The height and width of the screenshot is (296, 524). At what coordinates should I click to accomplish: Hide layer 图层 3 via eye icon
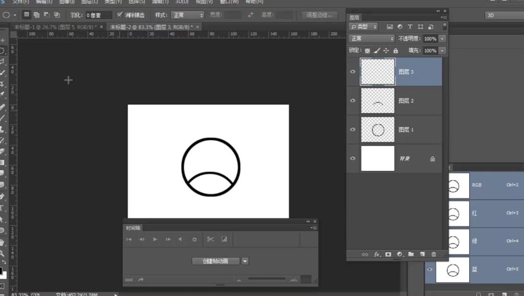(x=353, y=72)
